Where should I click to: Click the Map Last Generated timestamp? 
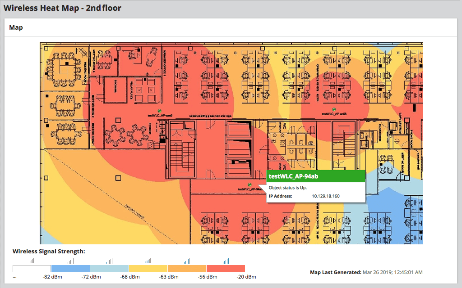(x=393, y=272)
